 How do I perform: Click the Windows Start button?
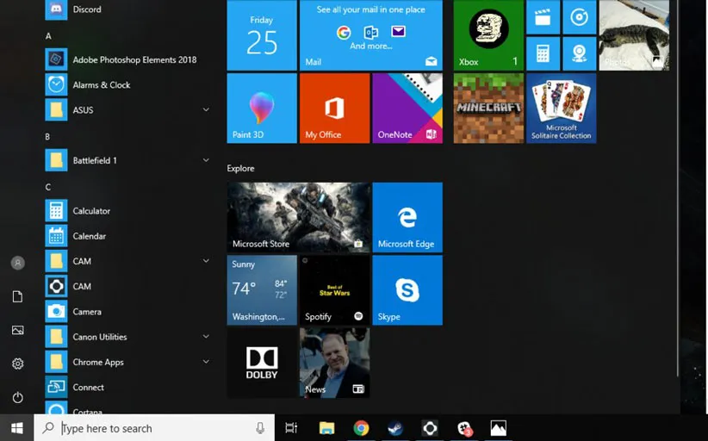coord(16,428)
